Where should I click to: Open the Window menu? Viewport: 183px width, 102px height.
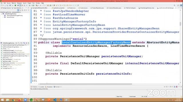[38, 3]
